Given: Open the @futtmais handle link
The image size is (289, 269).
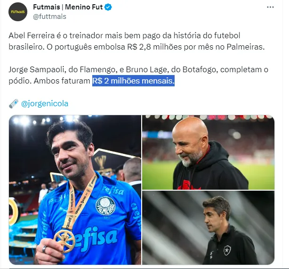Looking at the screenshot, I should click(49, 17).
